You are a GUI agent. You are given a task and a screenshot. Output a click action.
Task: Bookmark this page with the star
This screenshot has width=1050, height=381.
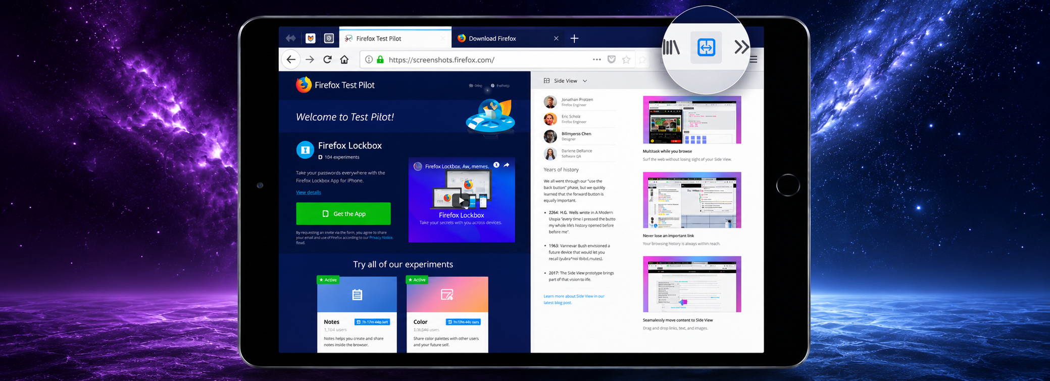click(626, 59)
